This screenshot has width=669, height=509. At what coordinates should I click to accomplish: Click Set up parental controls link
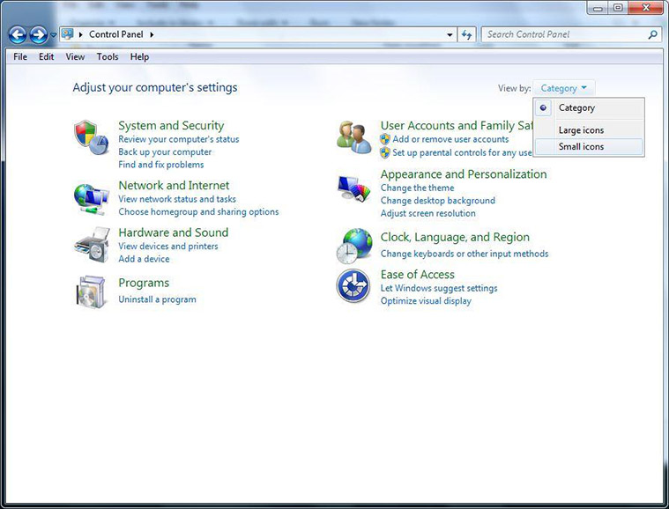[463, 152]
